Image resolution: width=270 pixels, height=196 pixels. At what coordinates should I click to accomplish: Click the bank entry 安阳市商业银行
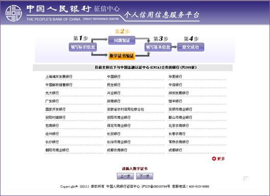(x=119, y=117)
